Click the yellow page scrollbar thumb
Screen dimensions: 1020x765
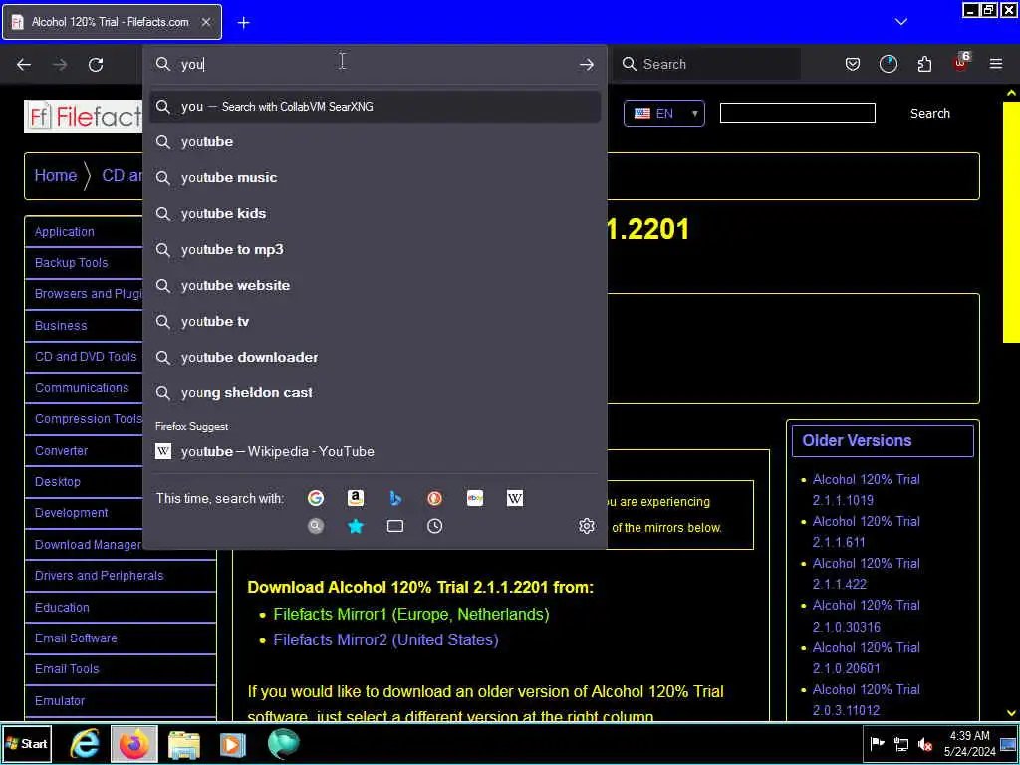(x=1011, y=221)
